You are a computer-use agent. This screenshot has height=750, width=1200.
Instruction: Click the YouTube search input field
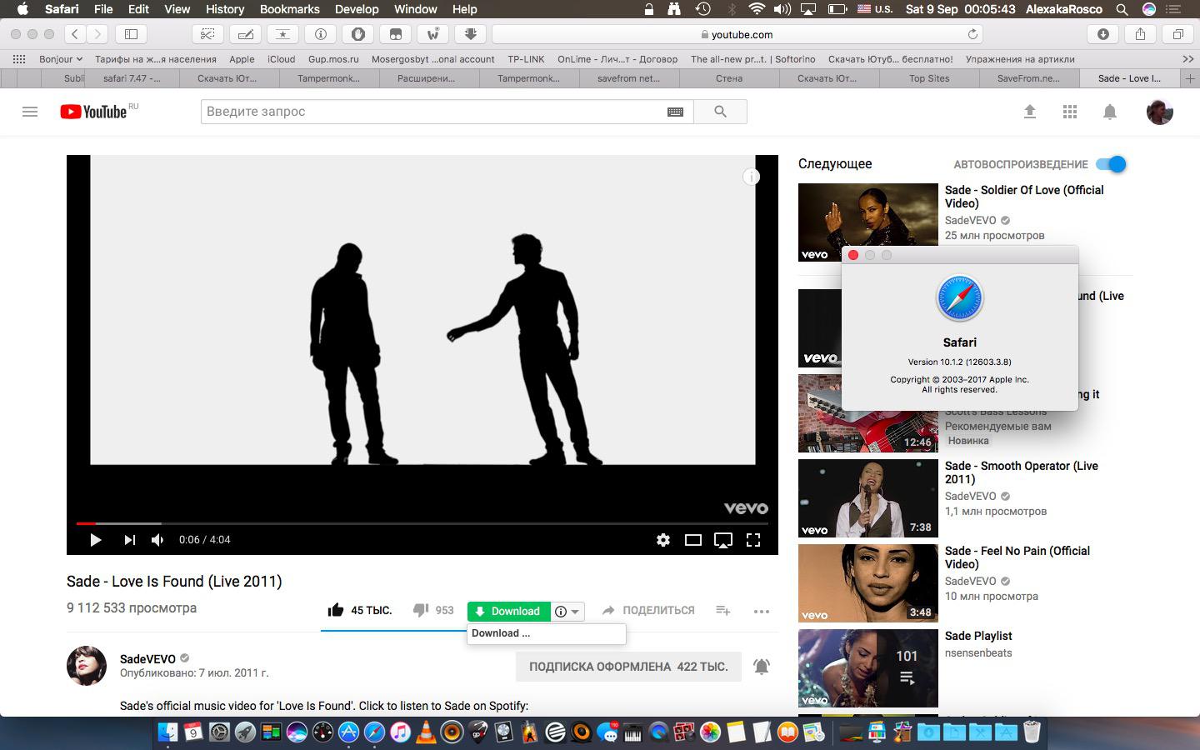click(x=433, y=112)
